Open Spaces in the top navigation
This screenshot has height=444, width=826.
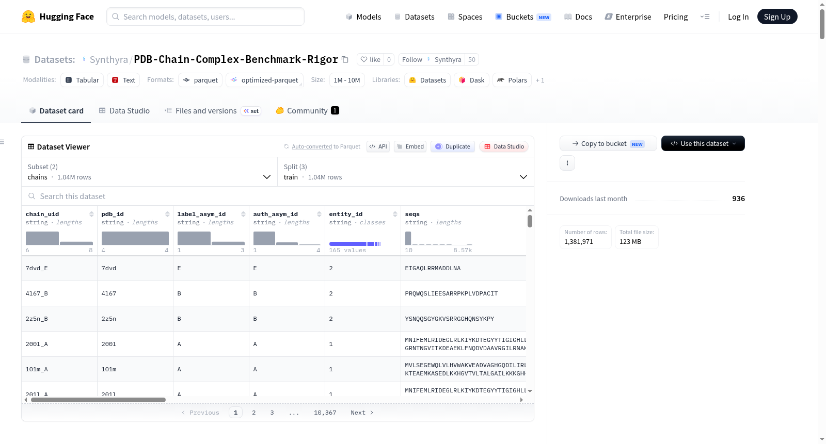tap(465, 17)
